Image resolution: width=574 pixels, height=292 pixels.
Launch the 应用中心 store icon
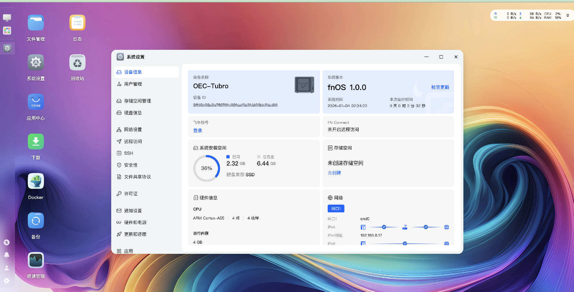(36, 102)
